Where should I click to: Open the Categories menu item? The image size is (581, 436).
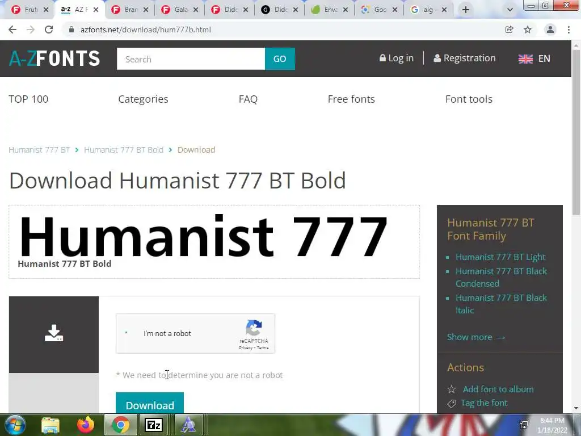[x=143, y=99]
